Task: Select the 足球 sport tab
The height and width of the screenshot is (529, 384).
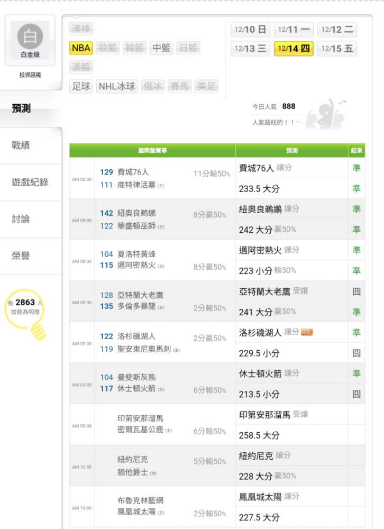Action: point(81,86)
